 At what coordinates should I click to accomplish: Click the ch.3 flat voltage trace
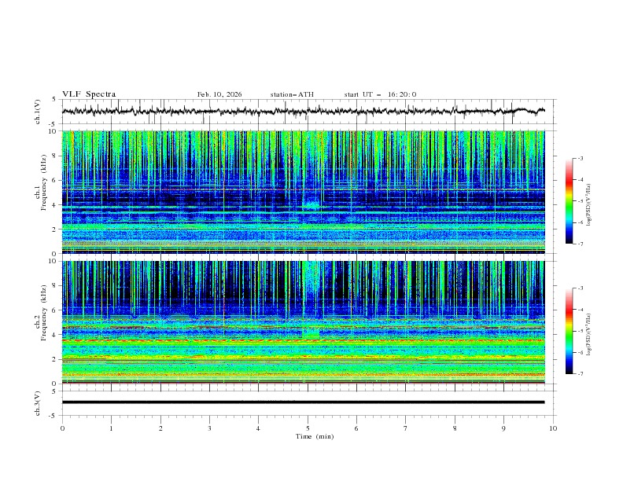[x=303, y=402]
